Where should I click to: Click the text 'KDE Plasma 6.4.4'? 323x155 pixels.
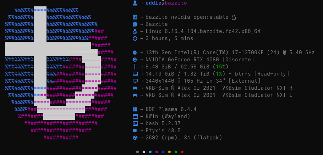click(x=171, y=109)
